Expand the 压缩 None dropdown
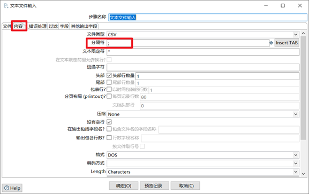This screenshot has height=194, width=309. 203,114
